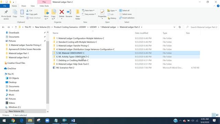Switch to the Share ribbon tab
The height and width of the screenshot is (124, 220).
point(24,6)
